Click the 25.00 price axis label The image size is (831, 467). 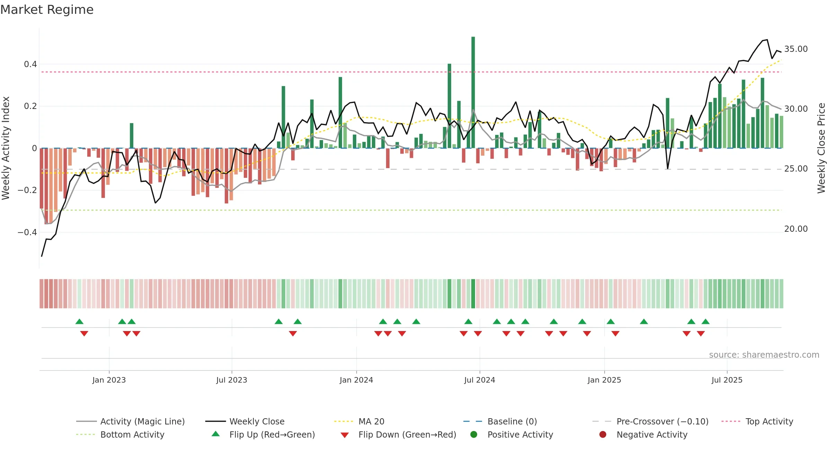click(x=796, y=169)
